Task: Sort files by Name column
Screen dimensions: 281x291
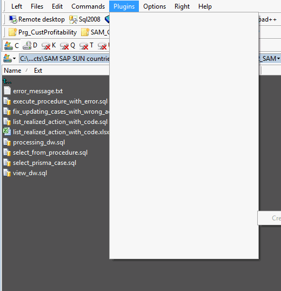Action: tap(12, 71)
